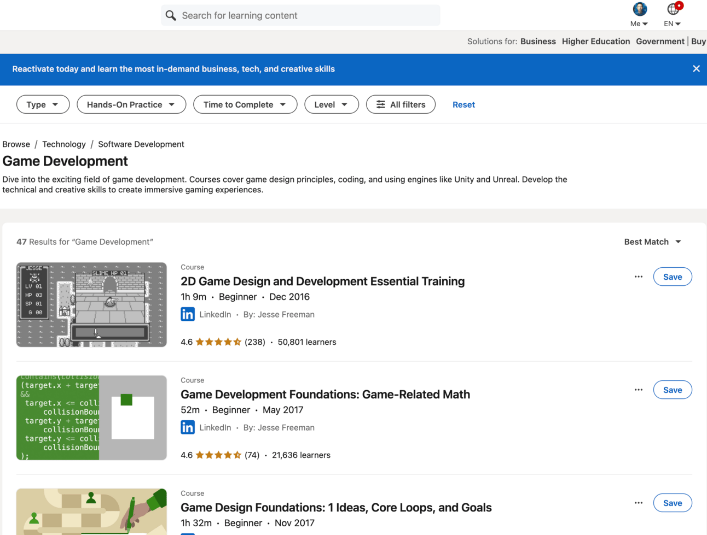Expand the Type filter dropdown
This screenshot has width=707, height=535.
[43, 104]
